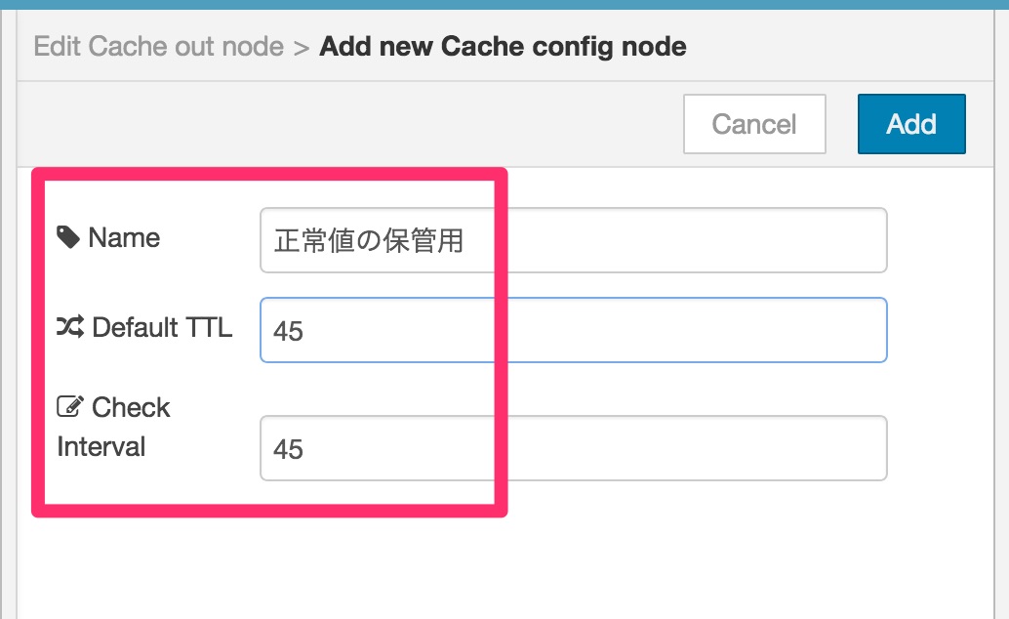Image resolution: width=1009 pixels, height=619 pixels.
Task: Confirm with the blue Add button
Action: pyautogui.click(x=911, y=124)
